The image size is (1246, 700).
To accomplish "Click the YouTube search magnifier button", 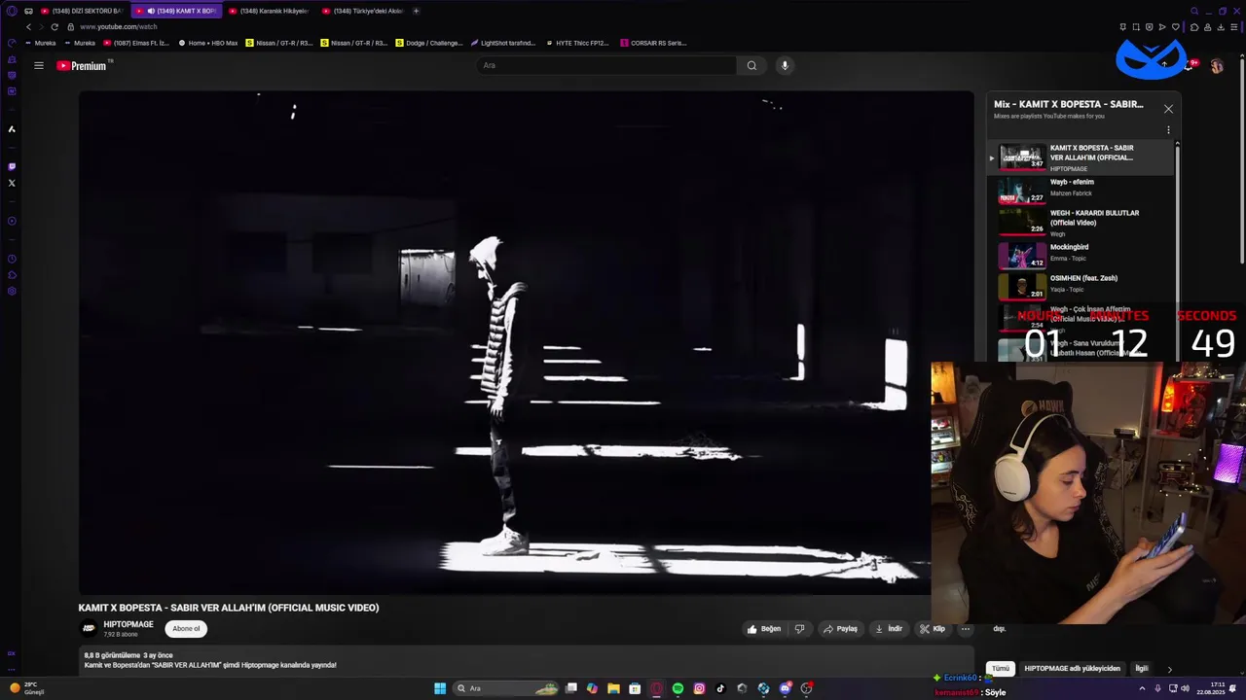I will tap(751, 65).
